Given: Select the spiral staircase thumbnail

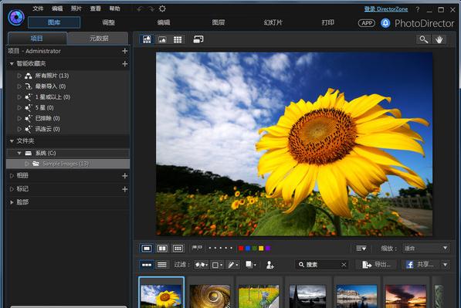Looking at the screenshot, I should pos(210,296).
